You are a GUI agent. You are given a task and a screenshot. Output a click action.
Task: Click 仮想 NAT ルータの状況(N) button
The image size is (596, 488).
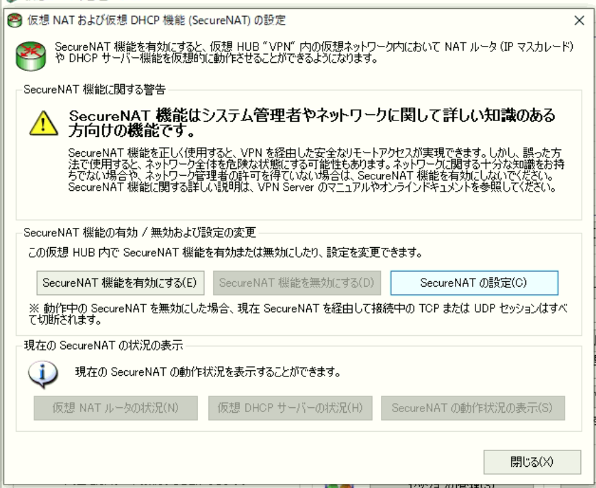tap(116, 408)
